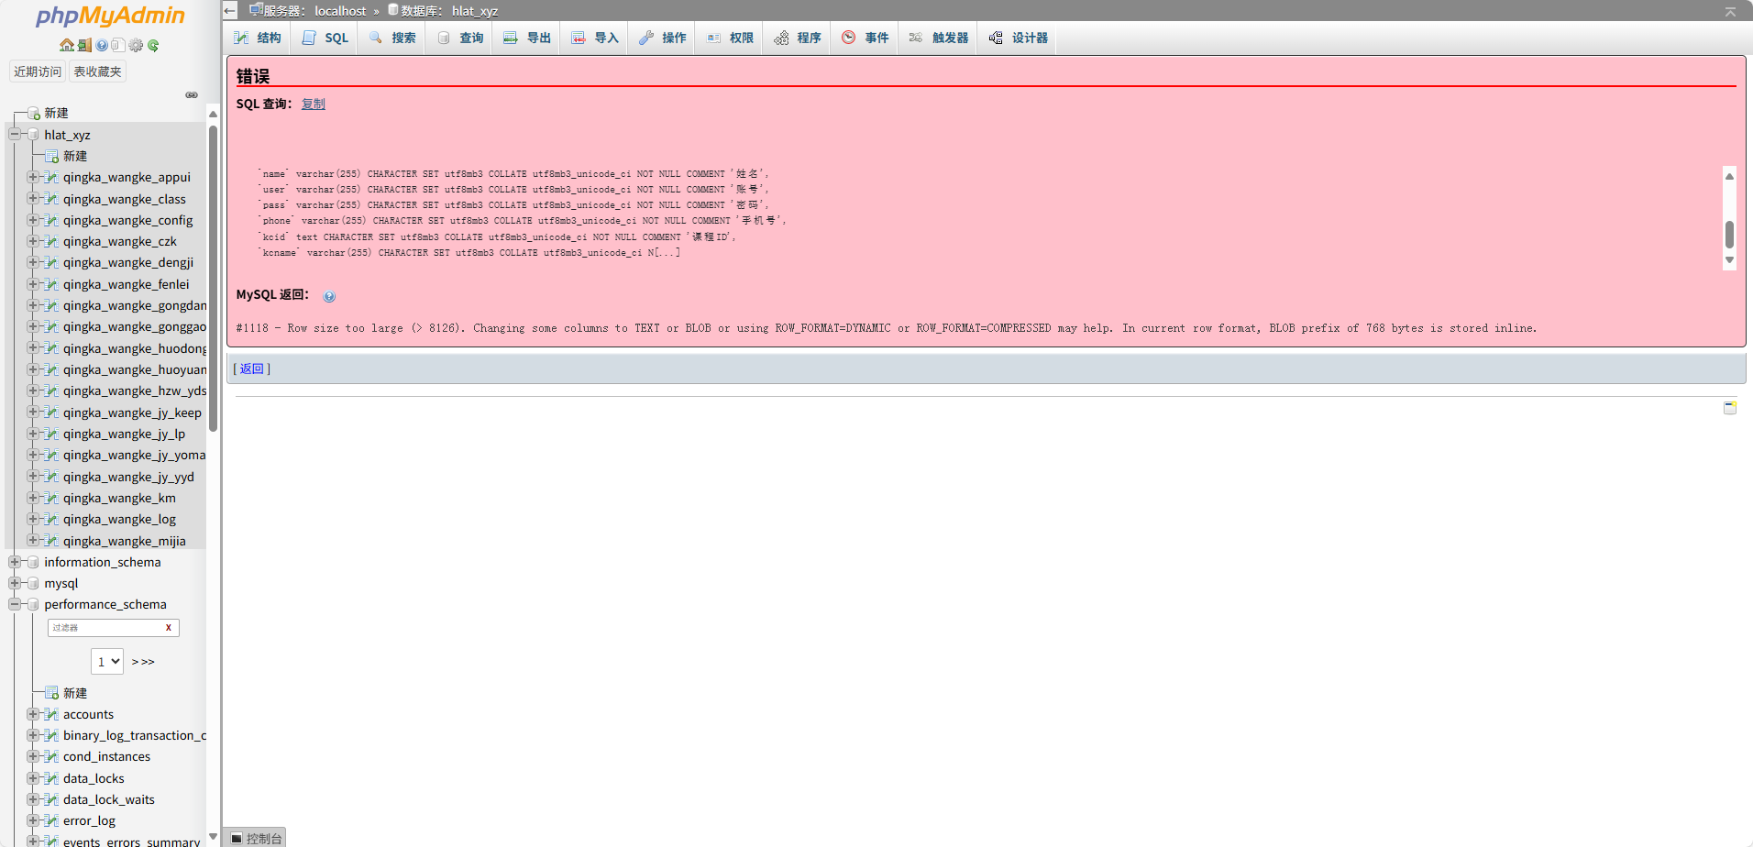1753x847 pixels.
Task: Open the 查询 query tab
Action: pos(460,38)
